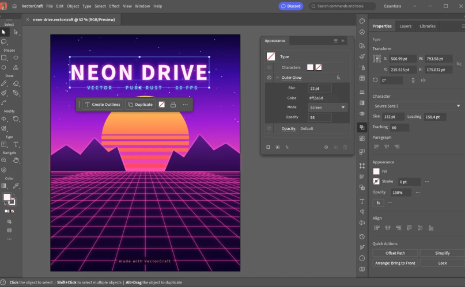Open the Effect menu
Image resolution: width=465 pixels, height=287 pixels.
[x=114, y=6]
